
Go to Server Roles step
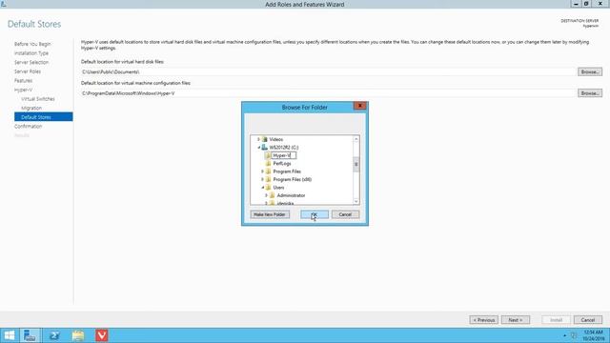(28, 71)
